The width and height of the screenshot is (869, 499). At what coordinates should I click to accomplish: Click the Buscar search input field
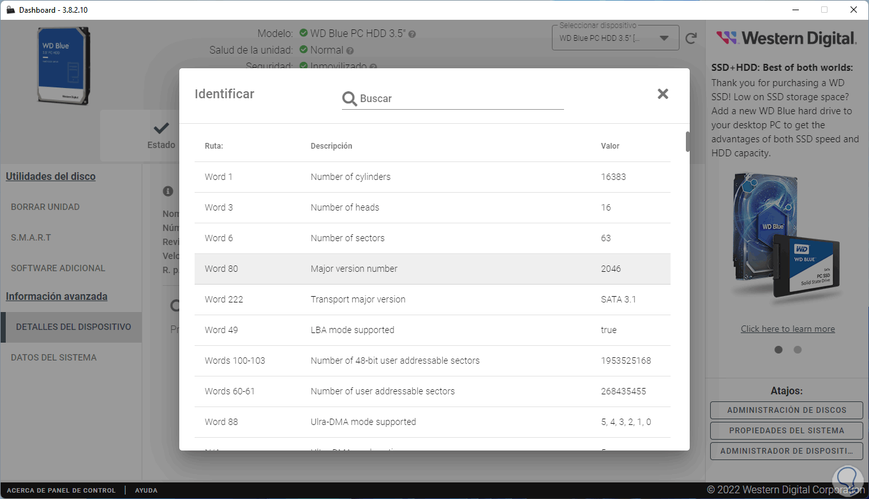point(459,99)
